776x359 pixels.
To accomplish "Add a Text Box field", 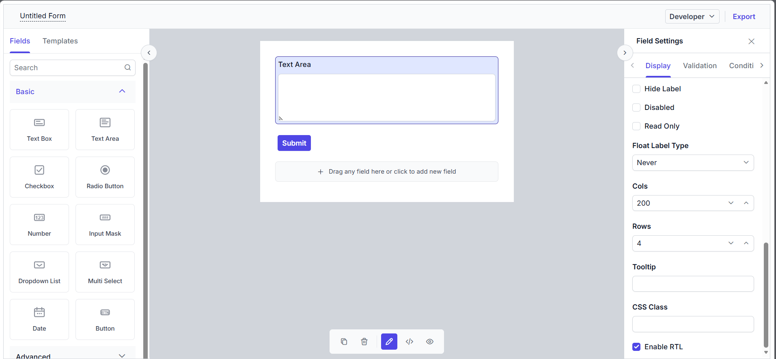I will point(39,129).
